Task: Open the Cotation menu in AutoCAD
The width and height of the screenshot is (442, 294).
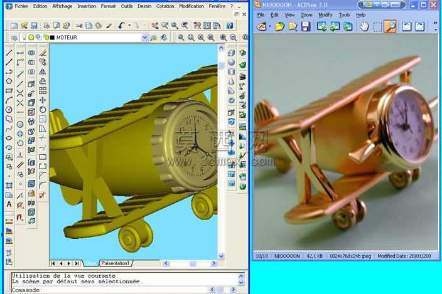Action: 165,6
